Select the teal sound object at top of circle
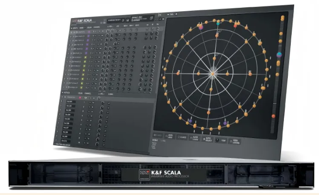Screen dimensions: 319x195 (x=218, y=22)
